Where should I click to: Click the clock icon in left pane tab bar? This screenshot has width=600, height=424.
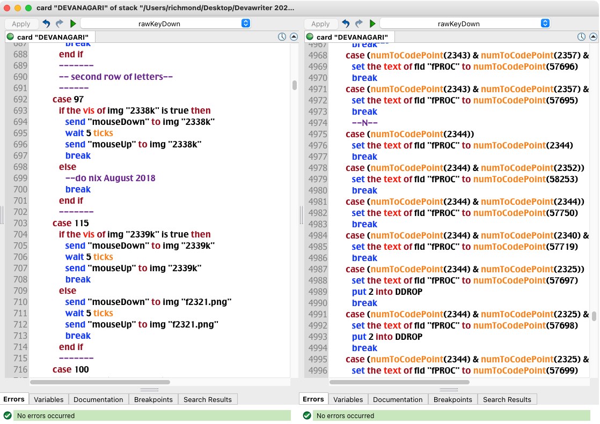click(x=282, y=37)
